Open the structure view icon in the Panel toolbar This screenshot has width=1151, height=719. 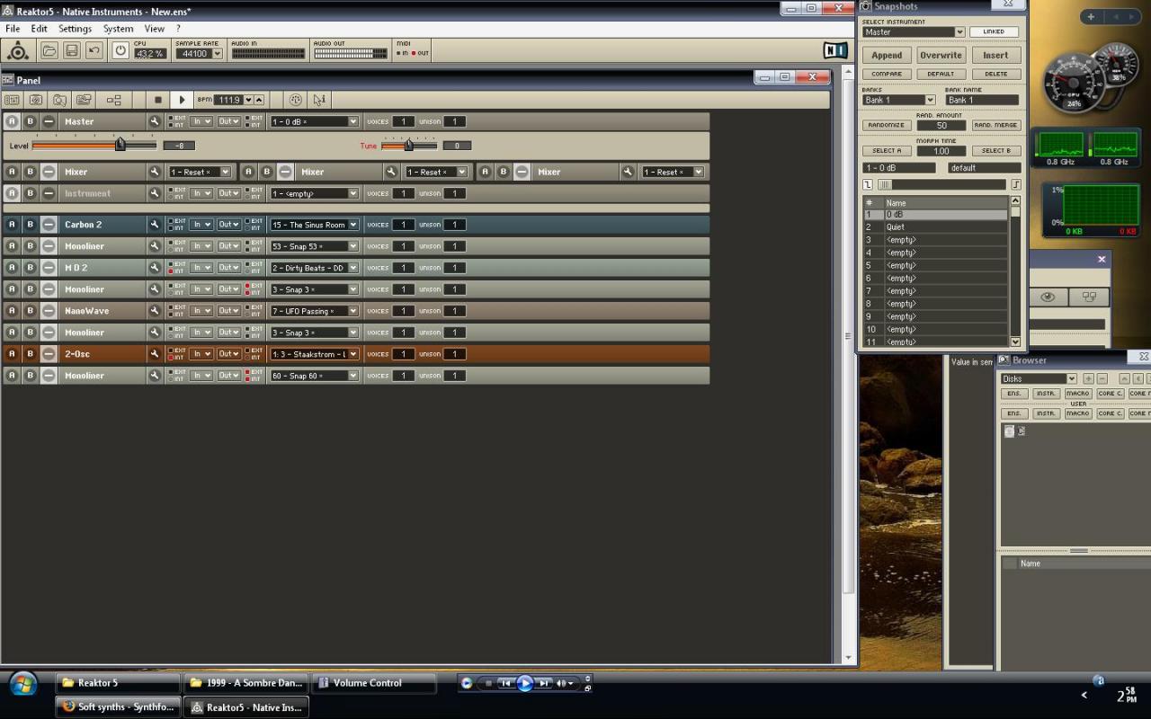(113, 100)
